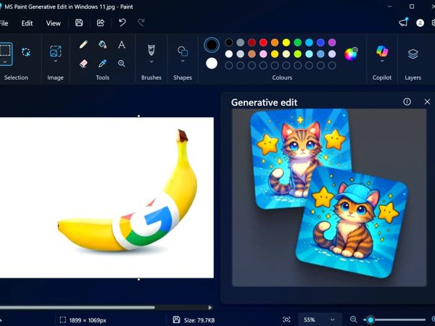The image size is (435, 326).
Task: Click the first empty custom colour slot
Action: (229, 65)
